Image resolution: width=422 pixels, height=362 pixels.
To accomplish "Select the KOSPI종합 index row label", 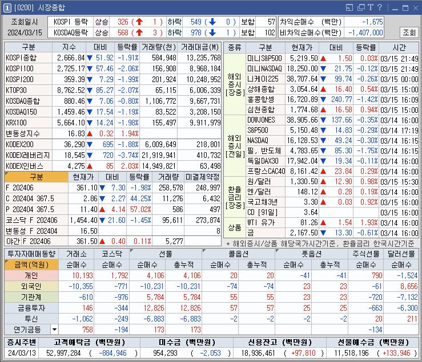I will click(28, 58).
